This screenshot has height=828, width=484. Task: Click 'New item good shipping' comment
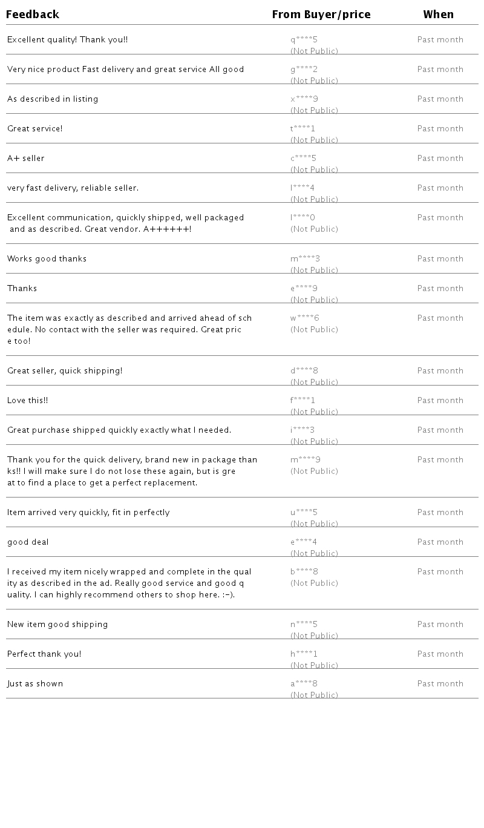click(57, 625)
